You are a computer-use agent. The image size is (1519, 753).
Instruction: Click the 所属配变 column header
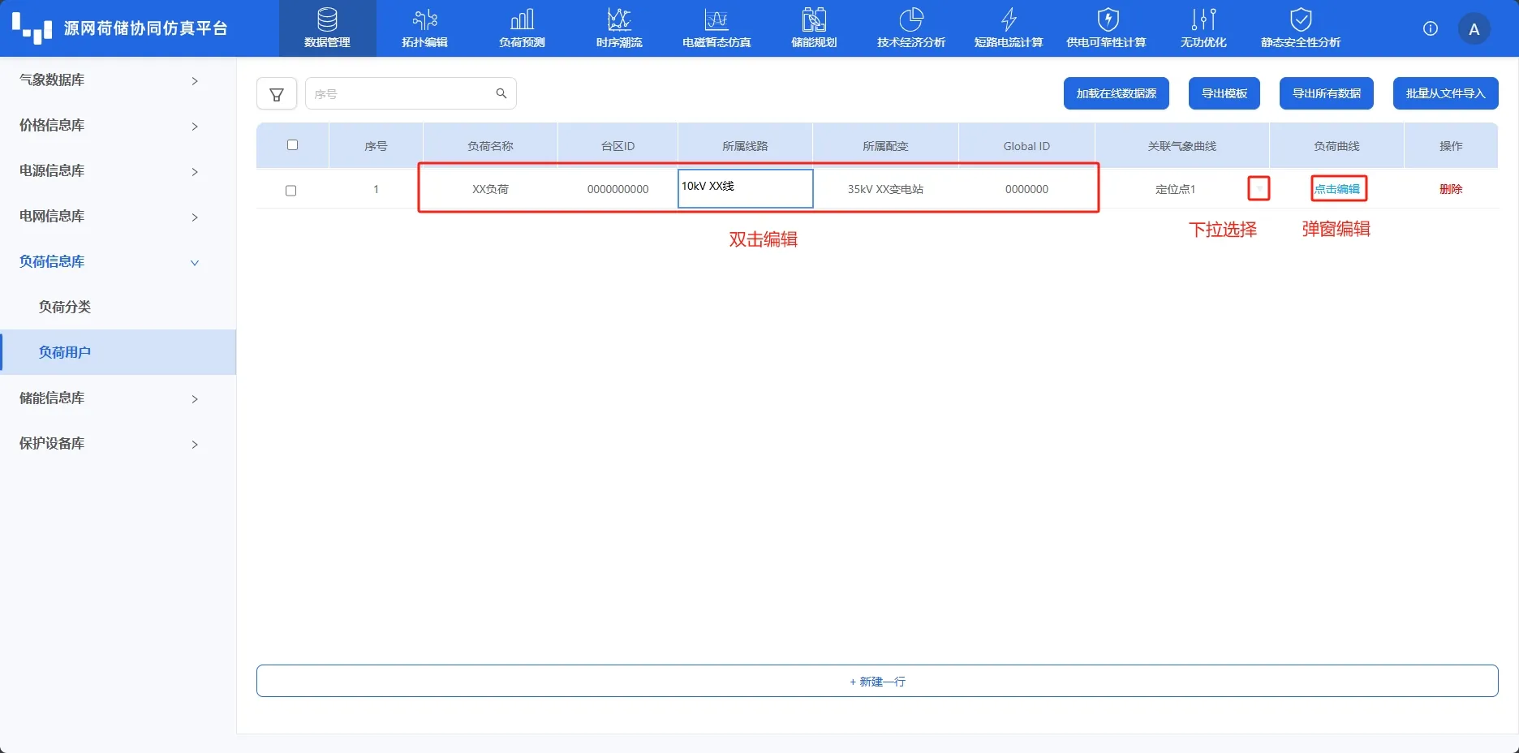point(885,146)
